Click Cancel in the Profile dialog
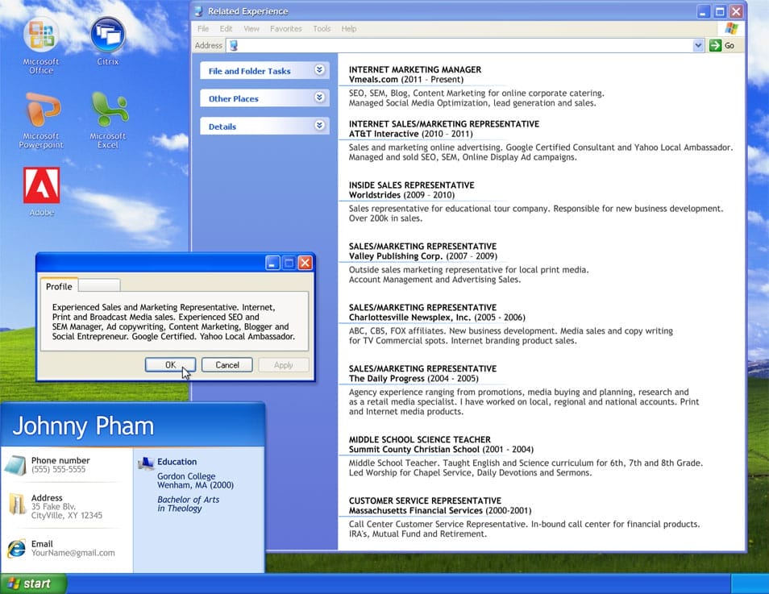This screenshot has width=769, height=594. tap(227, 364)
